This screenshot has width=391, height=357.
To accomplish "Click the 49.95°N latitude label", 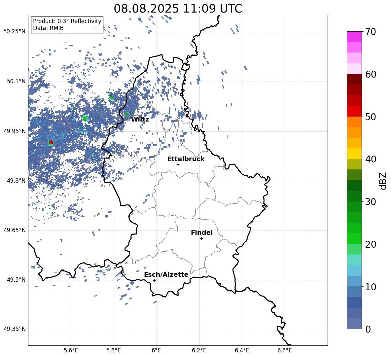I will 15,131.
